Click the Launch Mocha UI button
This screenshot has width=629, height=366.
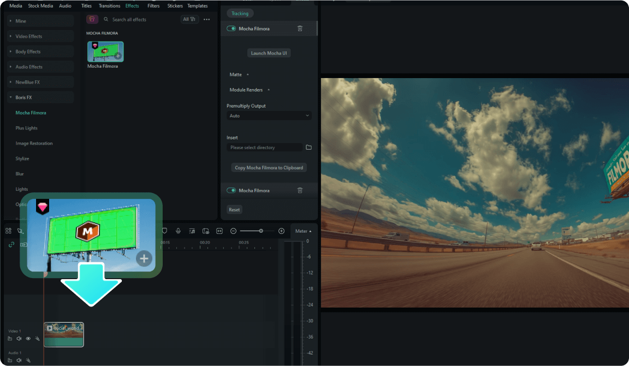[x=269, y=53]
